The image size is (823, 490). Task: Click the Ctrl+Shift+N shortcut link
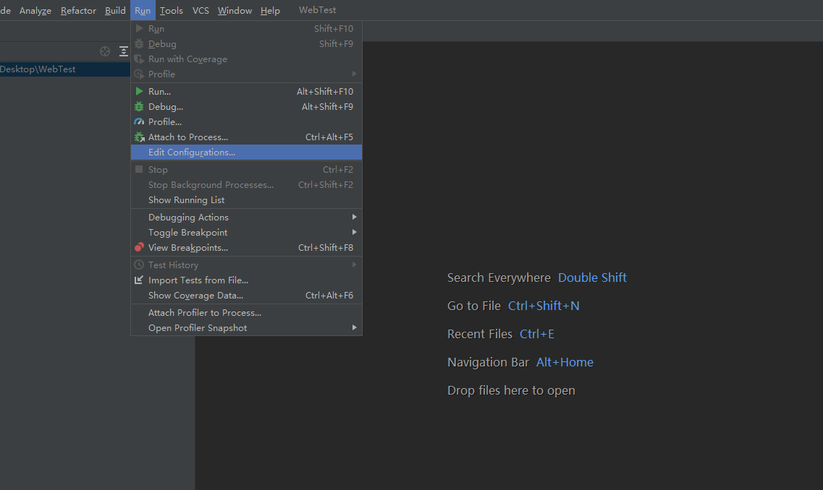(544, 306)
